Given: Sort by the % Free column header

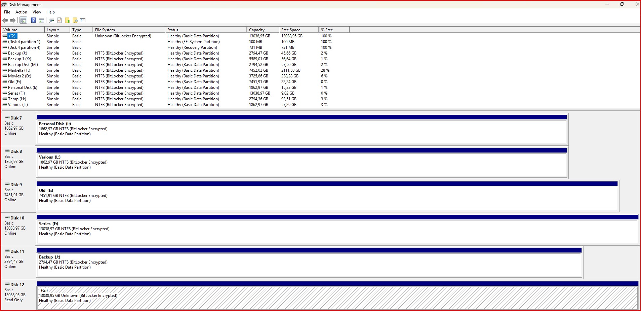Looking at the screenshot, I should (334, 30).
